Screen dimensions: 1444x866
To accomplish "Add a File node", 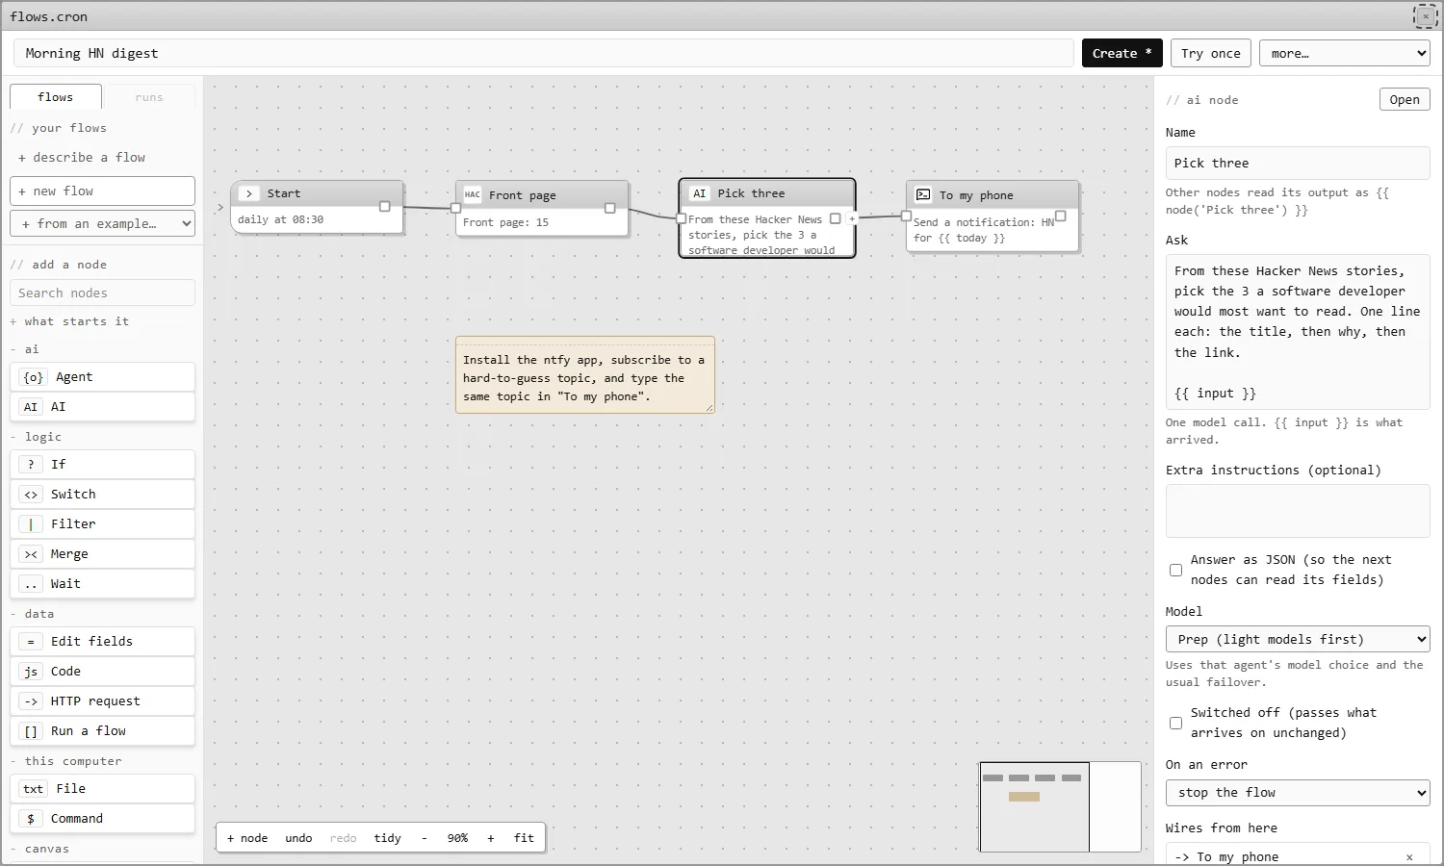I will pos(102,789).
